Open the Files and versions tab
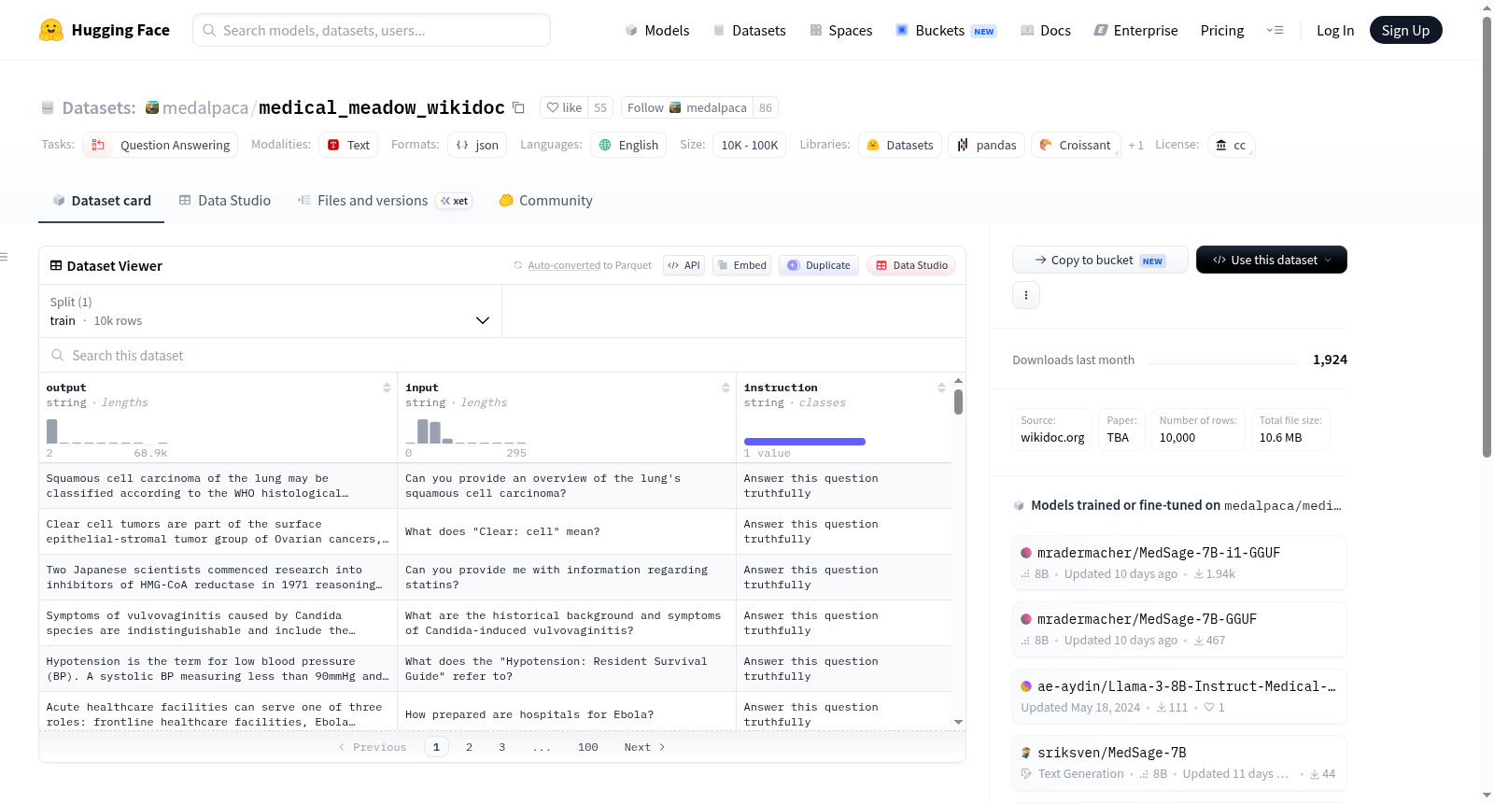 pyautogui.click(x=384, y=200)
